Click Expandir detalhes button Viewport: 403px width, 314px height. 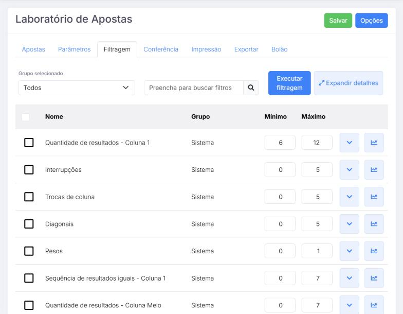click(x=349, y=83)
